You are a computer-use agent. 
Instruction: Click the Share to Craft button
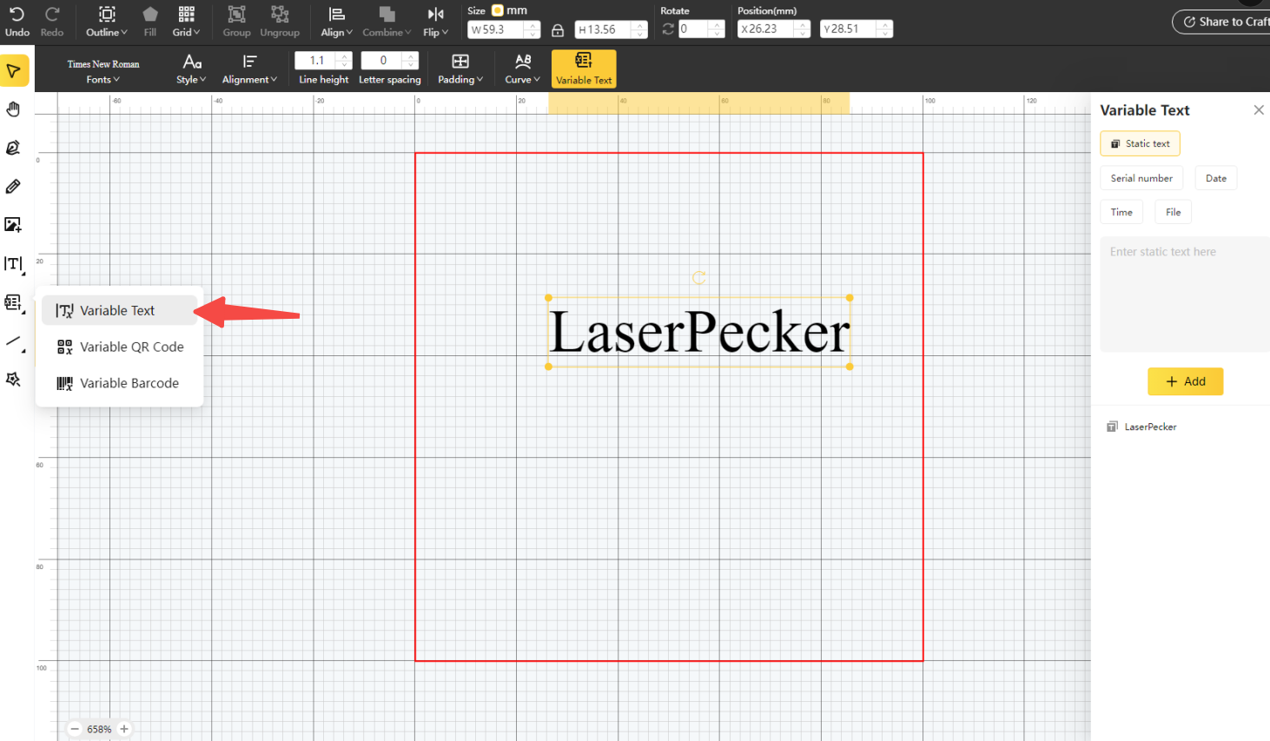point(1221,22)
